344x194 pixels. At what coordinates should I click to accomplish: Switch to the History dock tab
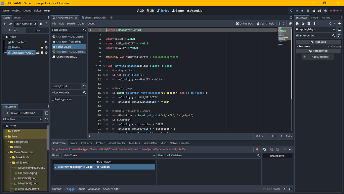[x=326, y=18]
